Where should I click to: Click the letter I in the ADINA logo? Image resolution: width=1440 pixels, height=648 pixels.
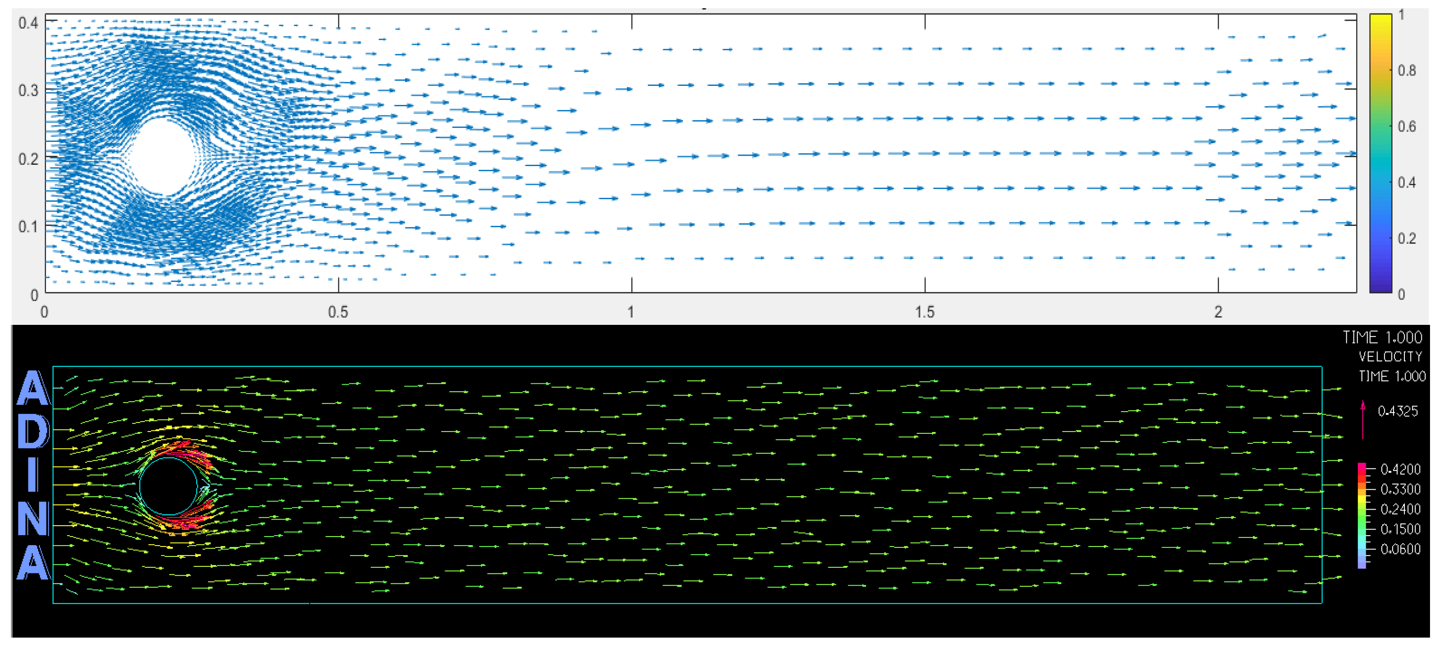[x=33, y=475]
